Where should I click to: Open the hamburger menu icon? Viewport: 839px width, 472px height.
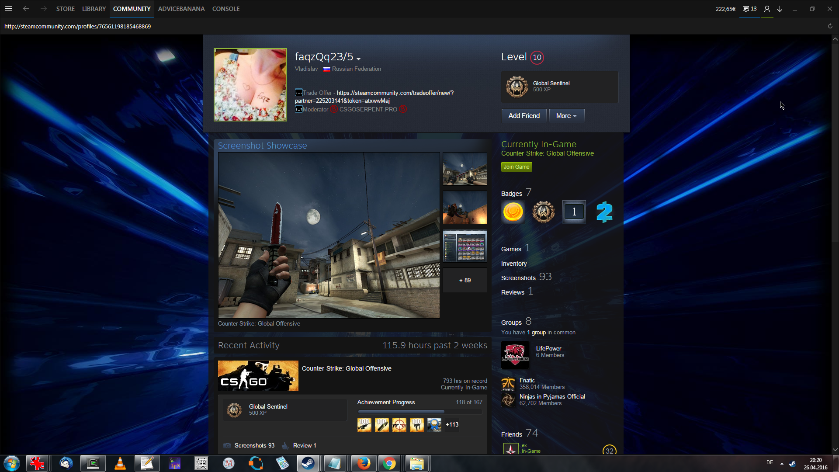click(x=9, y=9)
